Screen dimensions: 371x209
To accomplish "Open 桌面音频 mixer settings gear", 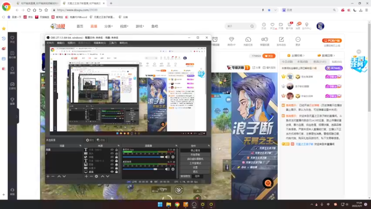I will (x=173, y=169).
